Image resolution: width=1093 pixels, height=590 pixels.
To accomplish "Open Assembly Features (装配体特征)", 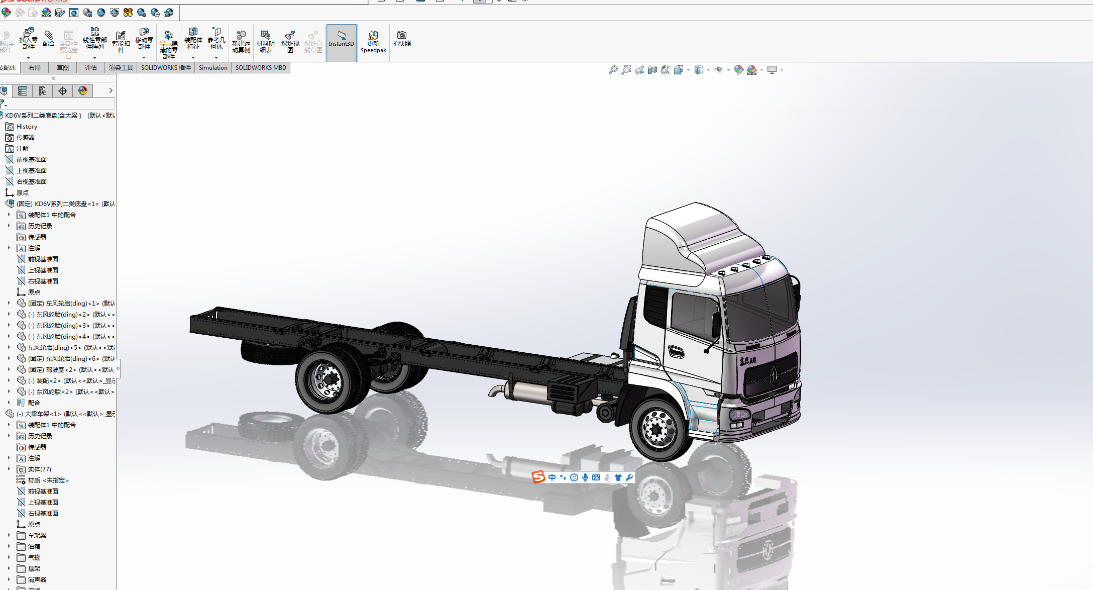I will [x=193, y=39].
